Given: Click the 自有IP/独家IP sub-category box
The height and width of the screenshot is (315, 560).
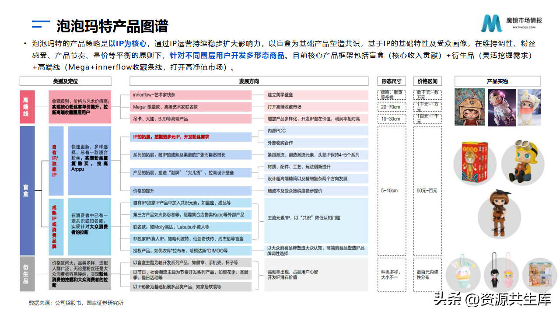Looking at the screenshot, I should 56,161.
